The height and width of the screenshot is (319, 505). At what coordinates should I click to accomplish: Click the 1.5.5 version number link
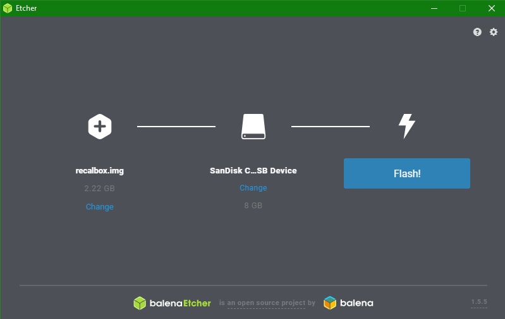(479, 302)
